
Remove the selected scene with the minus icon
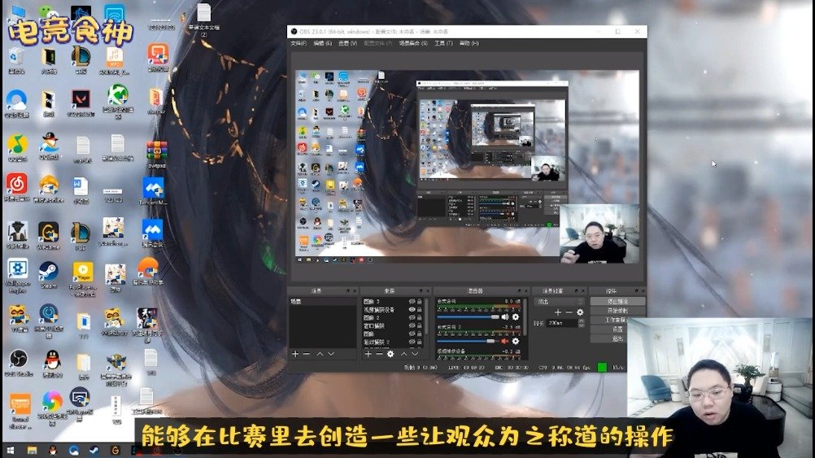[307, 354]
